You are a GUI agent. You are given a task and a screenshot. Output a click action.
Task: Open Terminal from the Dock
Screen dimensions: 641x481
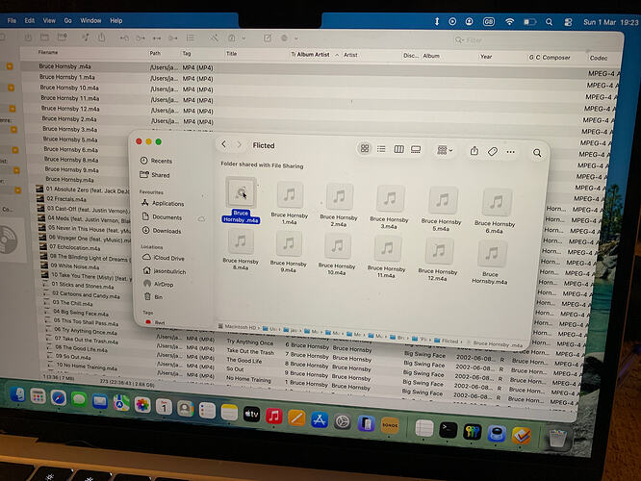click(x=449, y=429)
